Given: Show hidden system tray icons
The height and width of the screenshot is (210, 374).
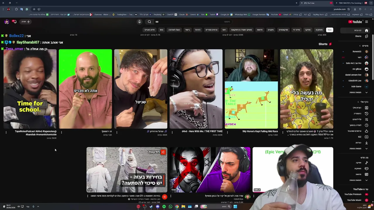Looking at the screenshot, I should click(x=38, y=206).
